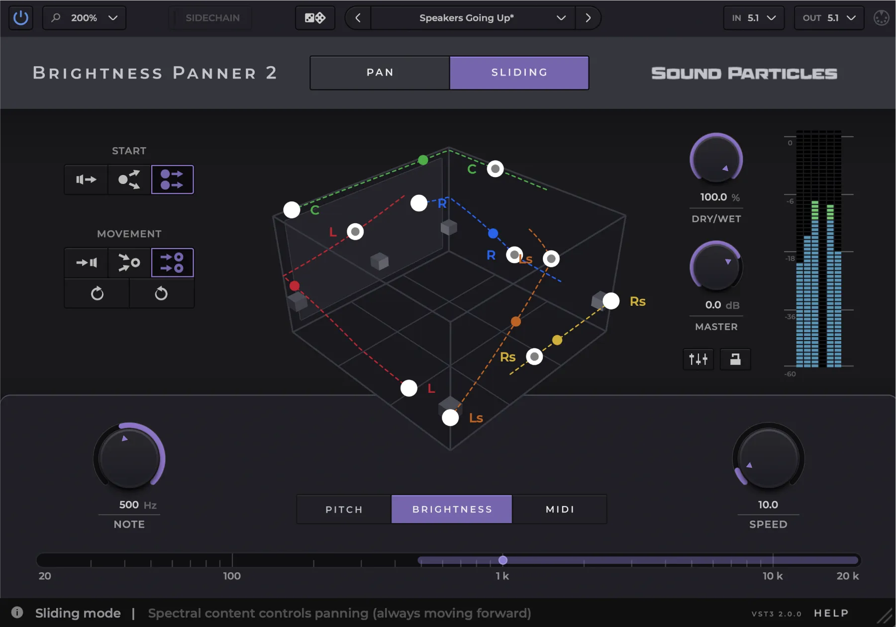Randomize settings with the dice icon
896x627 pixels.
[x=315, y=18]
